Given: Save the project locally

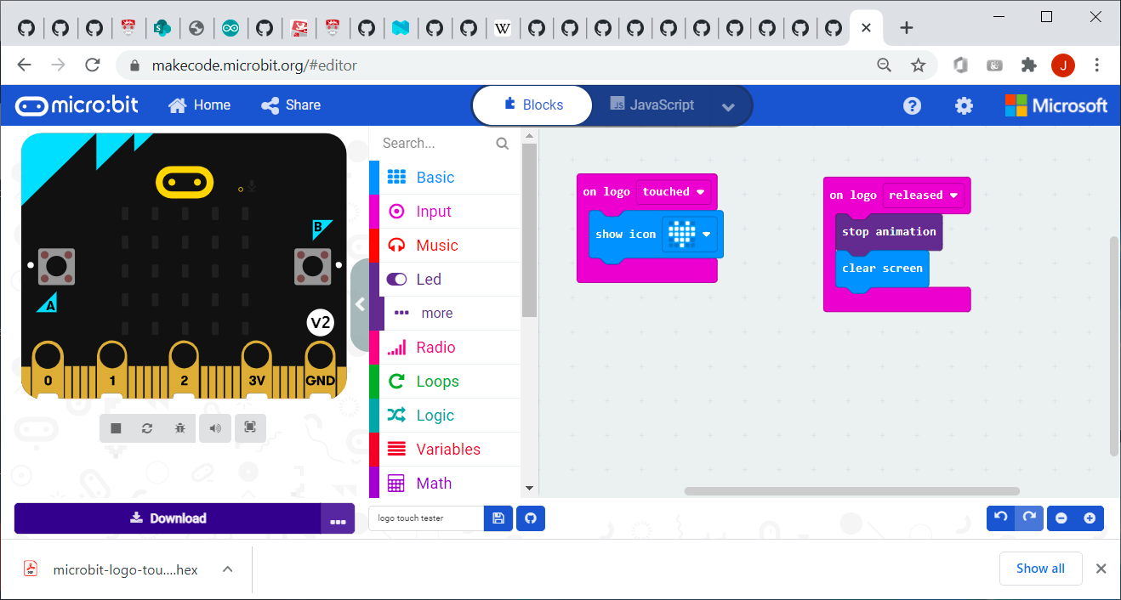Looking at the screenshot, I should 498,518.
